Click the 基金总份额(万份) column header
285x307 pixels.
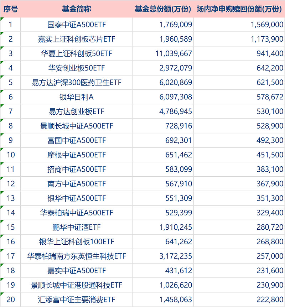click(x=163, y=9)
